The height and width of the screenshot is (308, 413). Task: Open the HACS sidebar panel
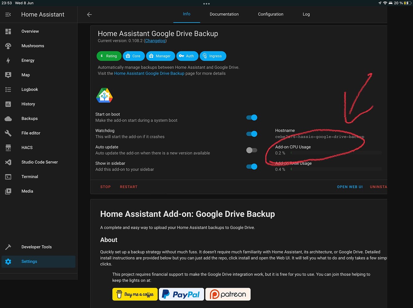(8, 148)
